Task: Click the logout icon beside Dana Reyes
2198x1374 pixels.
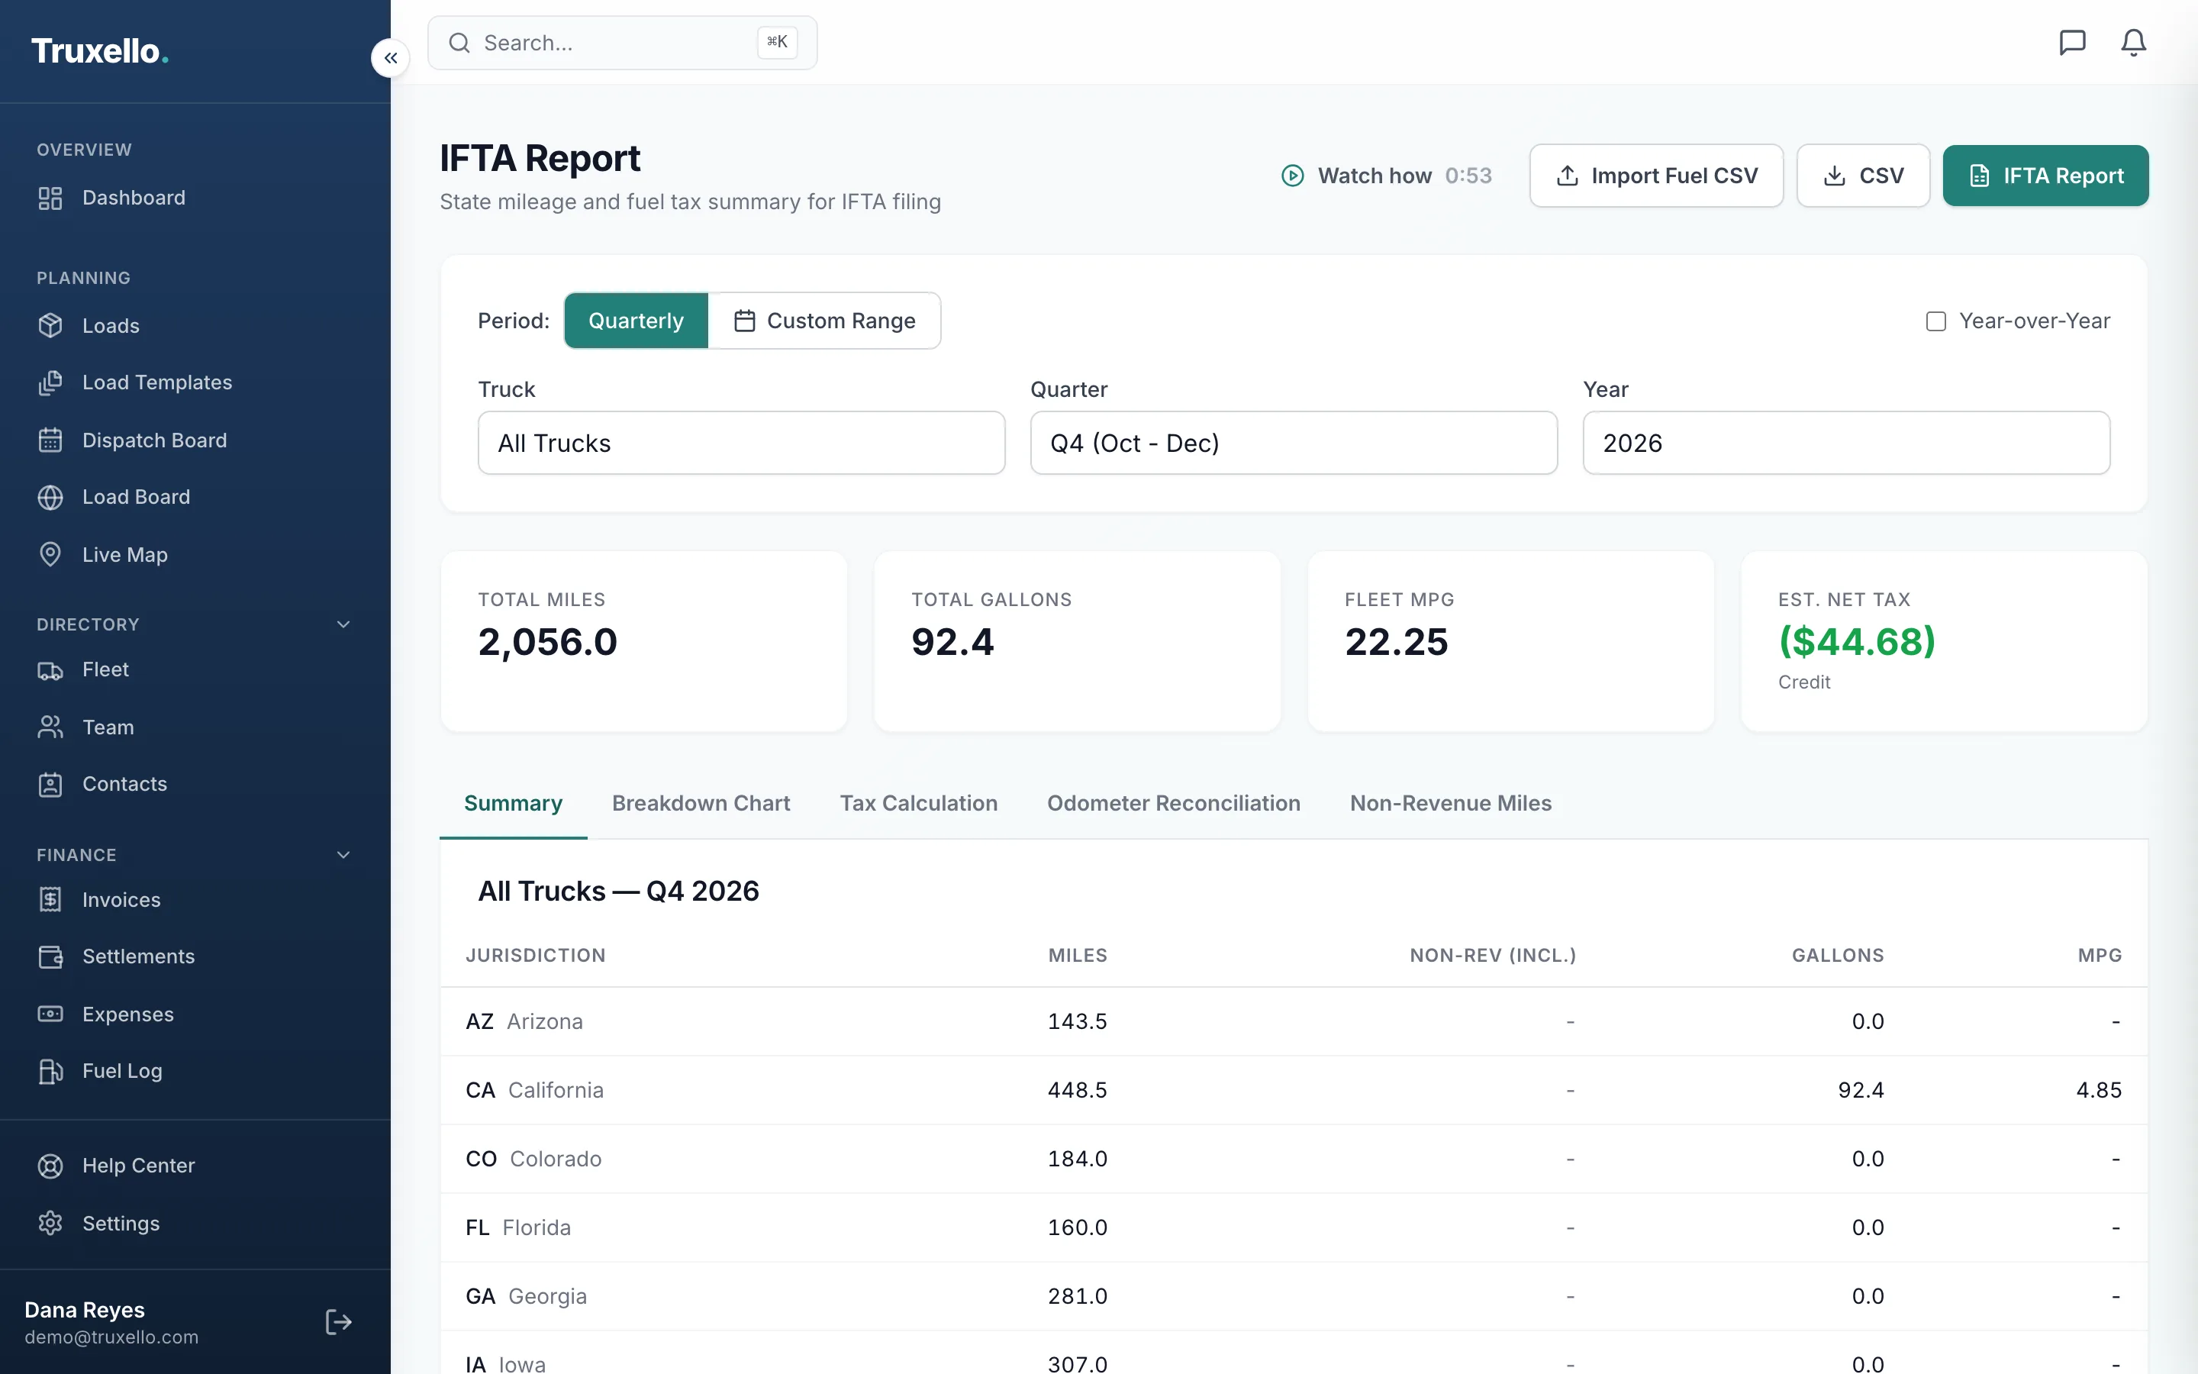Action: (339, 1321)
